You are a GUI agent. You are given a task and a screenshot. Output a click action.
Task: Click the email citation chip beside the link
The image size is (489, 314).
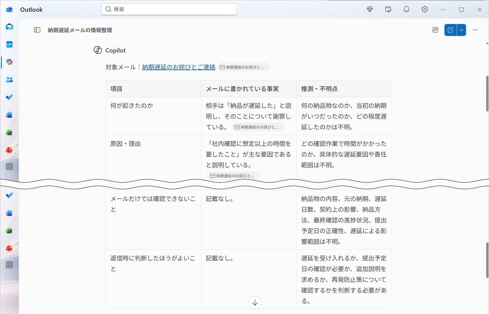click(x=243, y=67)
